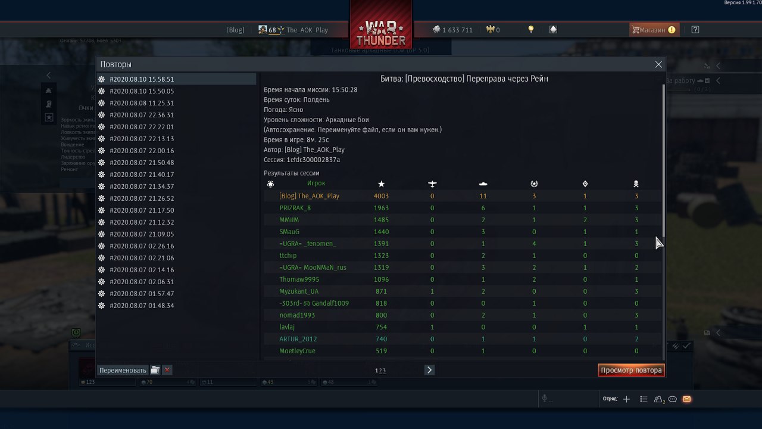
Task: Click the Переименовать rename button
Action: click(x=123, y=370)
